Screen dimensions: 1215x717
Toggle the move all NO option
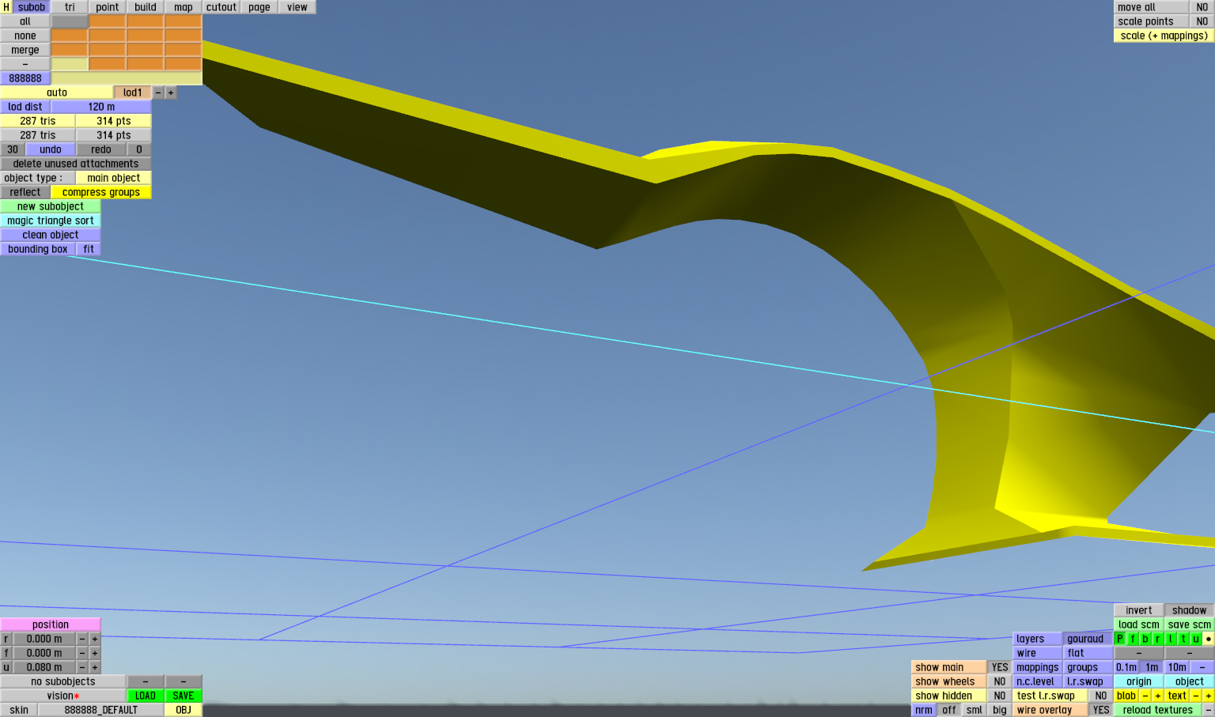pyautogui.click(x=1202, y=7)
